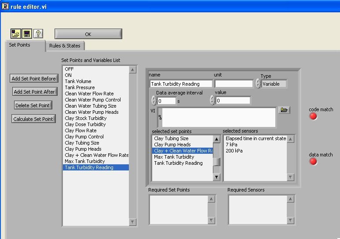Select Clay Pump Heads in selected set points

click(x=183, y=145)
